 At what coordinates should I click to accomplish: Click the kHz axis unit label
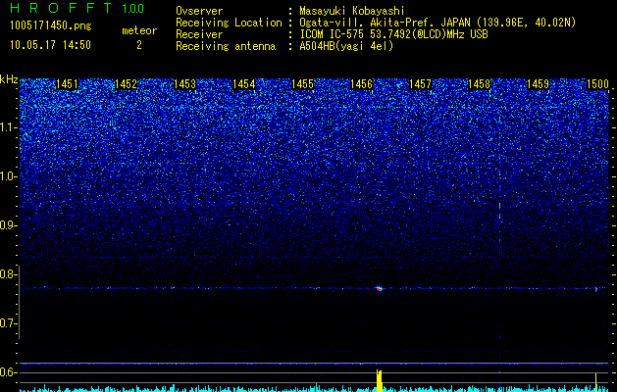point(9,79)
